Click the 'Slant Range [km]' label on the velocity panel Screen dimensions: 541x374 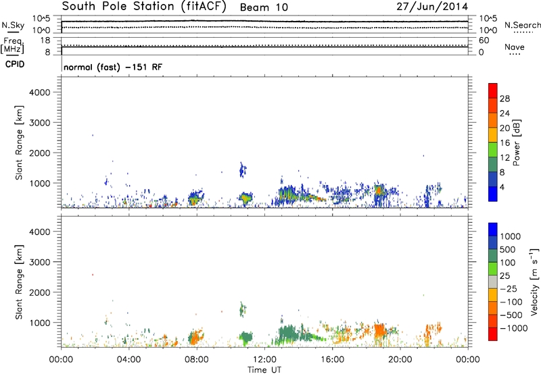coord(19,282)
